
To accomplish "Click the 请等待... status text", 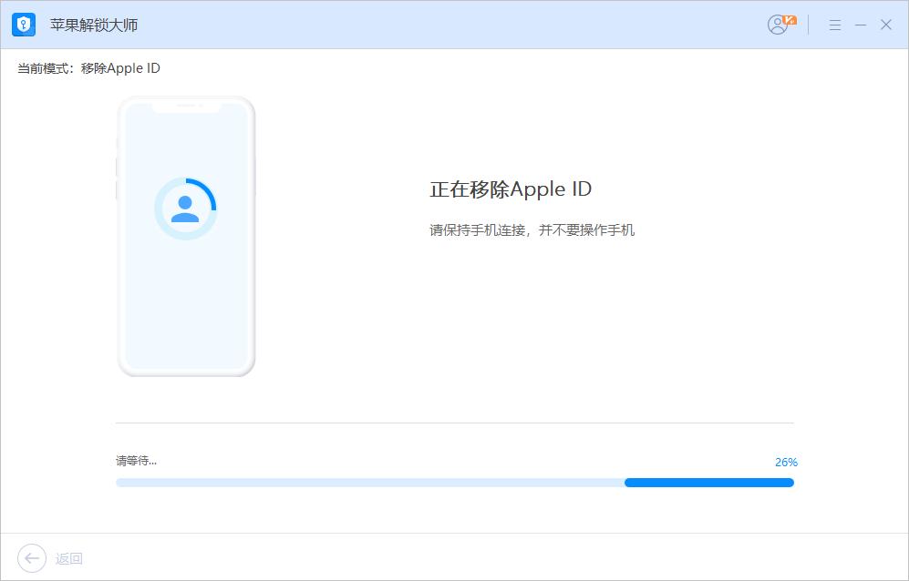I will (x=136, y=461).
